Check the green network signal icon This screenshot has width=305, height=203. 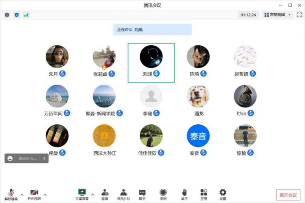26,15
